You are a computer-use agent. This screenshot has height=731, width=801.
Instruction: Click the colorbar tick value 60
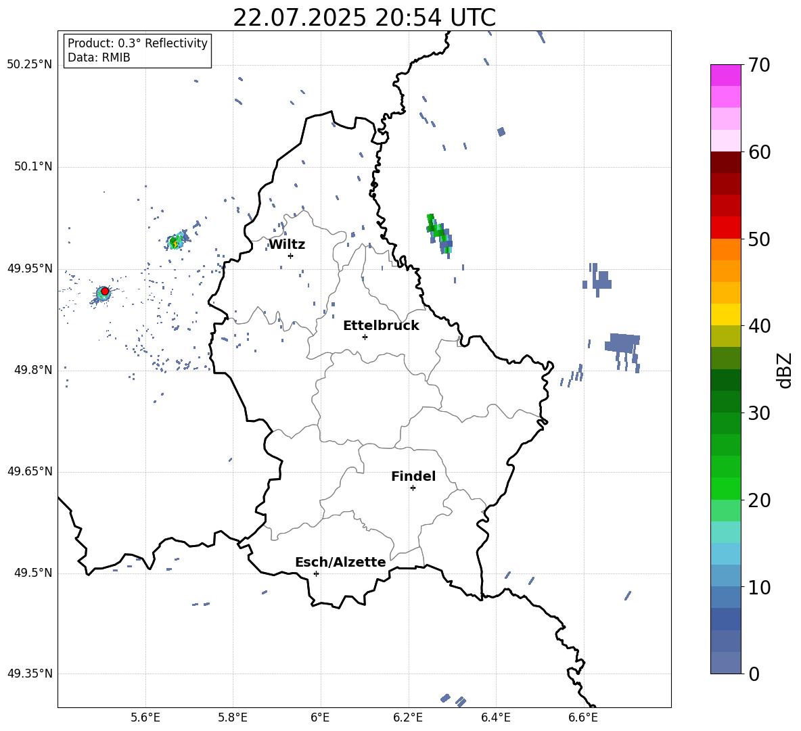coord(759,152)
